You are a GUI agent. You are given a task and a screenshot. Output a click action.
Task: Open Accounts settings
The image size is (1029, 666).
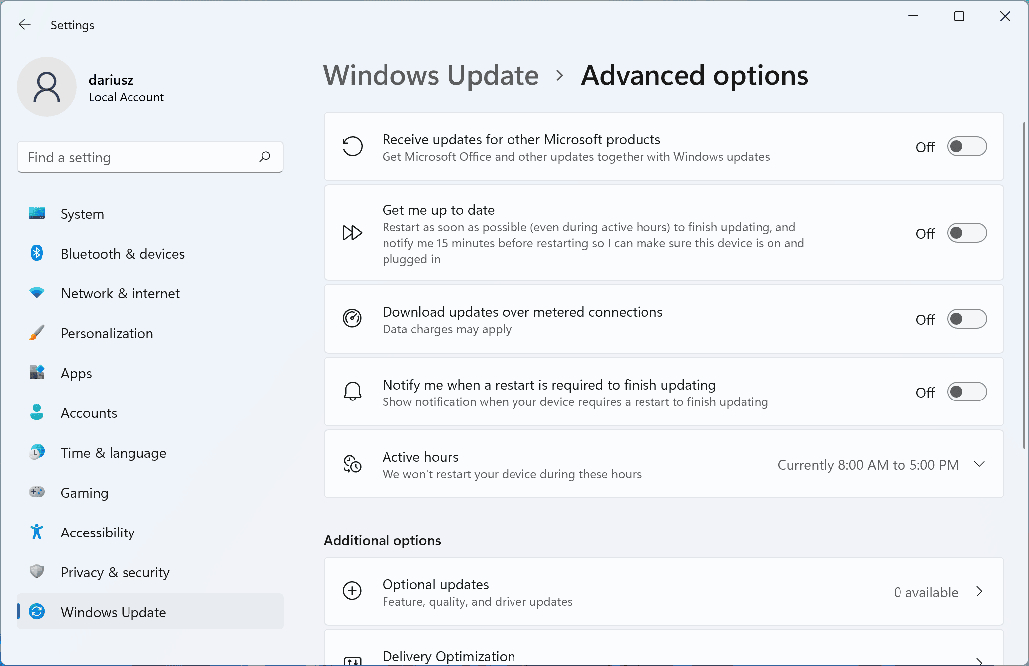(x=150, y=413)
